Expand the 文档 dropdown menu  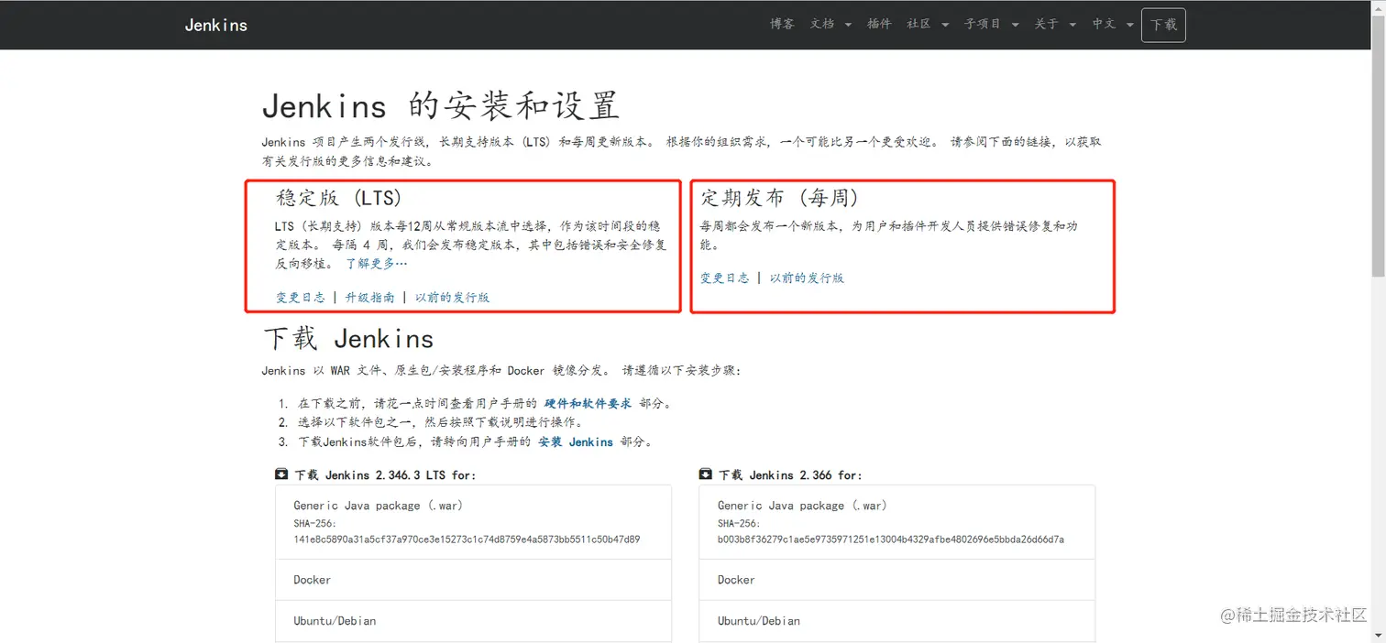click(x=830, y=25)
